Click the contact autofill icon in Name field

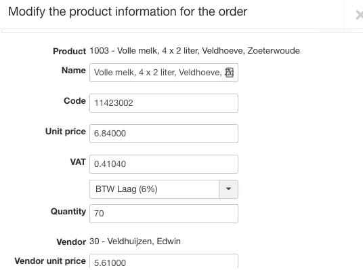coord(229,73)
